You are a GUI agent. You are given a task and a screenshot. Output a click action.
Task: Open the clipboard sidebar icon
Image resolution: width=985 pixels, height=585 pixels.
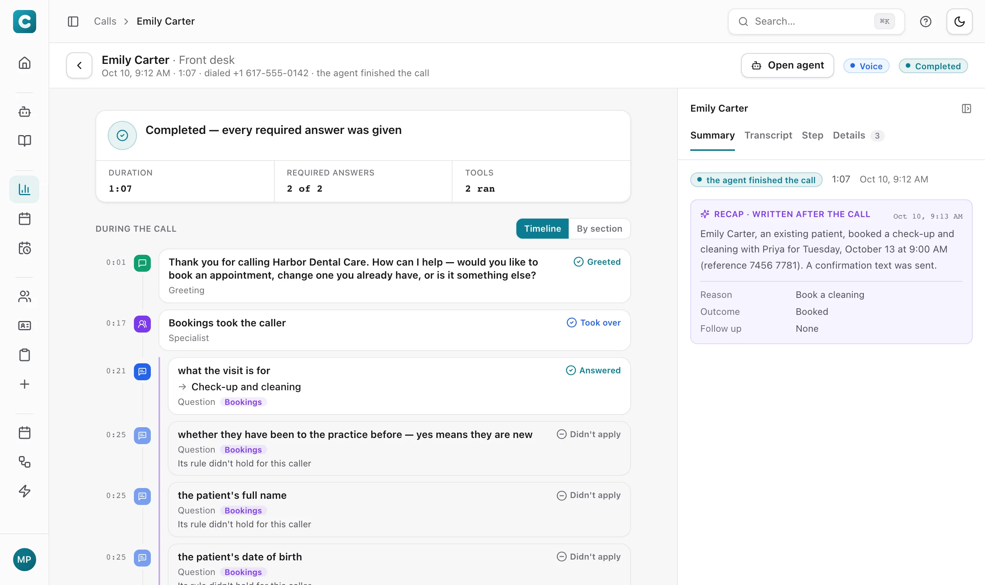24,355
